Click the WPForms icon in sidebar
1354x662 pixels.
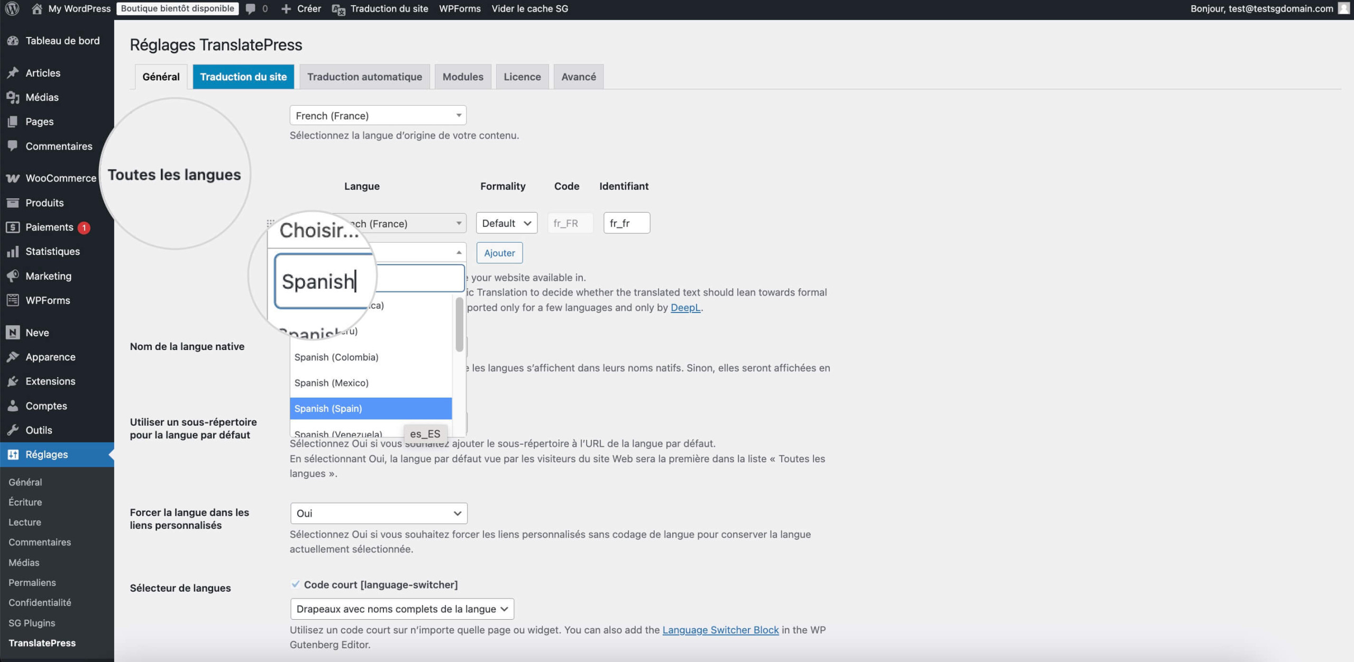[x=13, y=300]
